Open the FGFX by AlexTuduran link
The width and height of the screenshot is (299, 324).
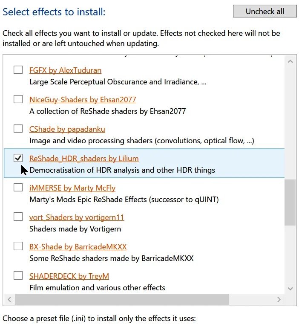click(x=65, y=70)
